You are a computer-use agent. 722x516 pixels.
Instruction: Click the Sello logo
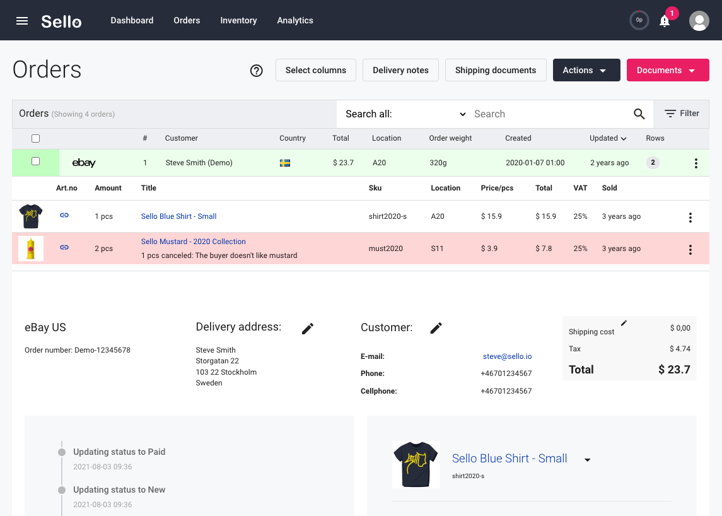point(61,21)
